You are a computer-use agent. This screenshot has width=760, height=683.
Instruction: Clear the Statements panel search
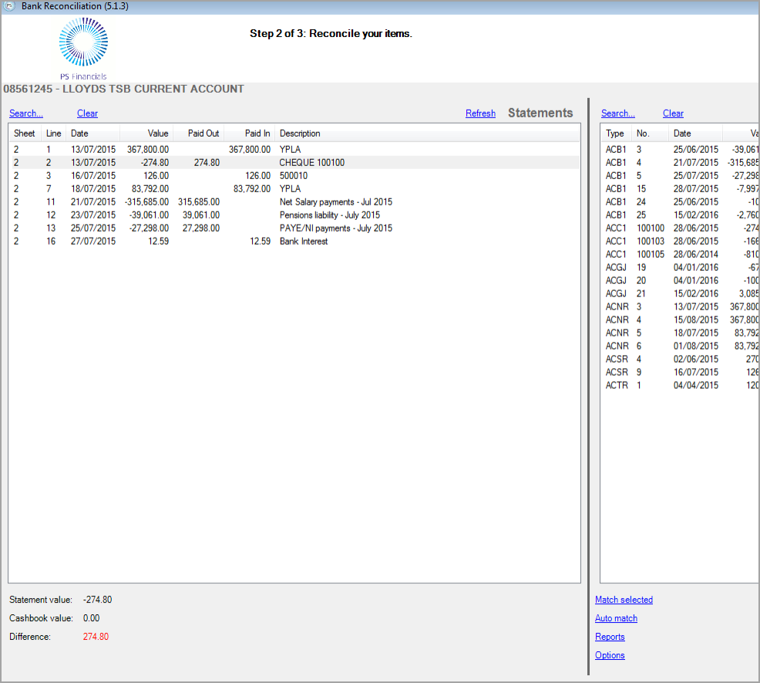(87, 113)
